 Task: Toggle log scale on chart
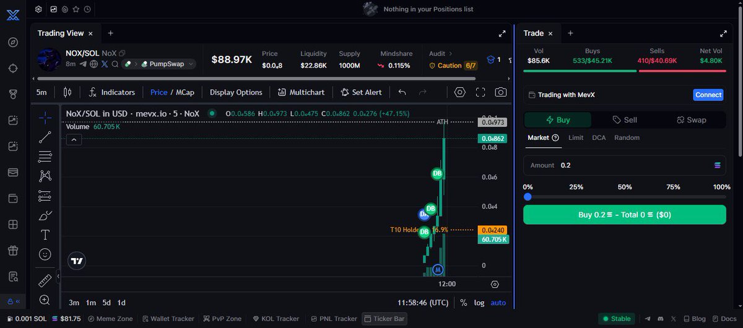[479, 303]
